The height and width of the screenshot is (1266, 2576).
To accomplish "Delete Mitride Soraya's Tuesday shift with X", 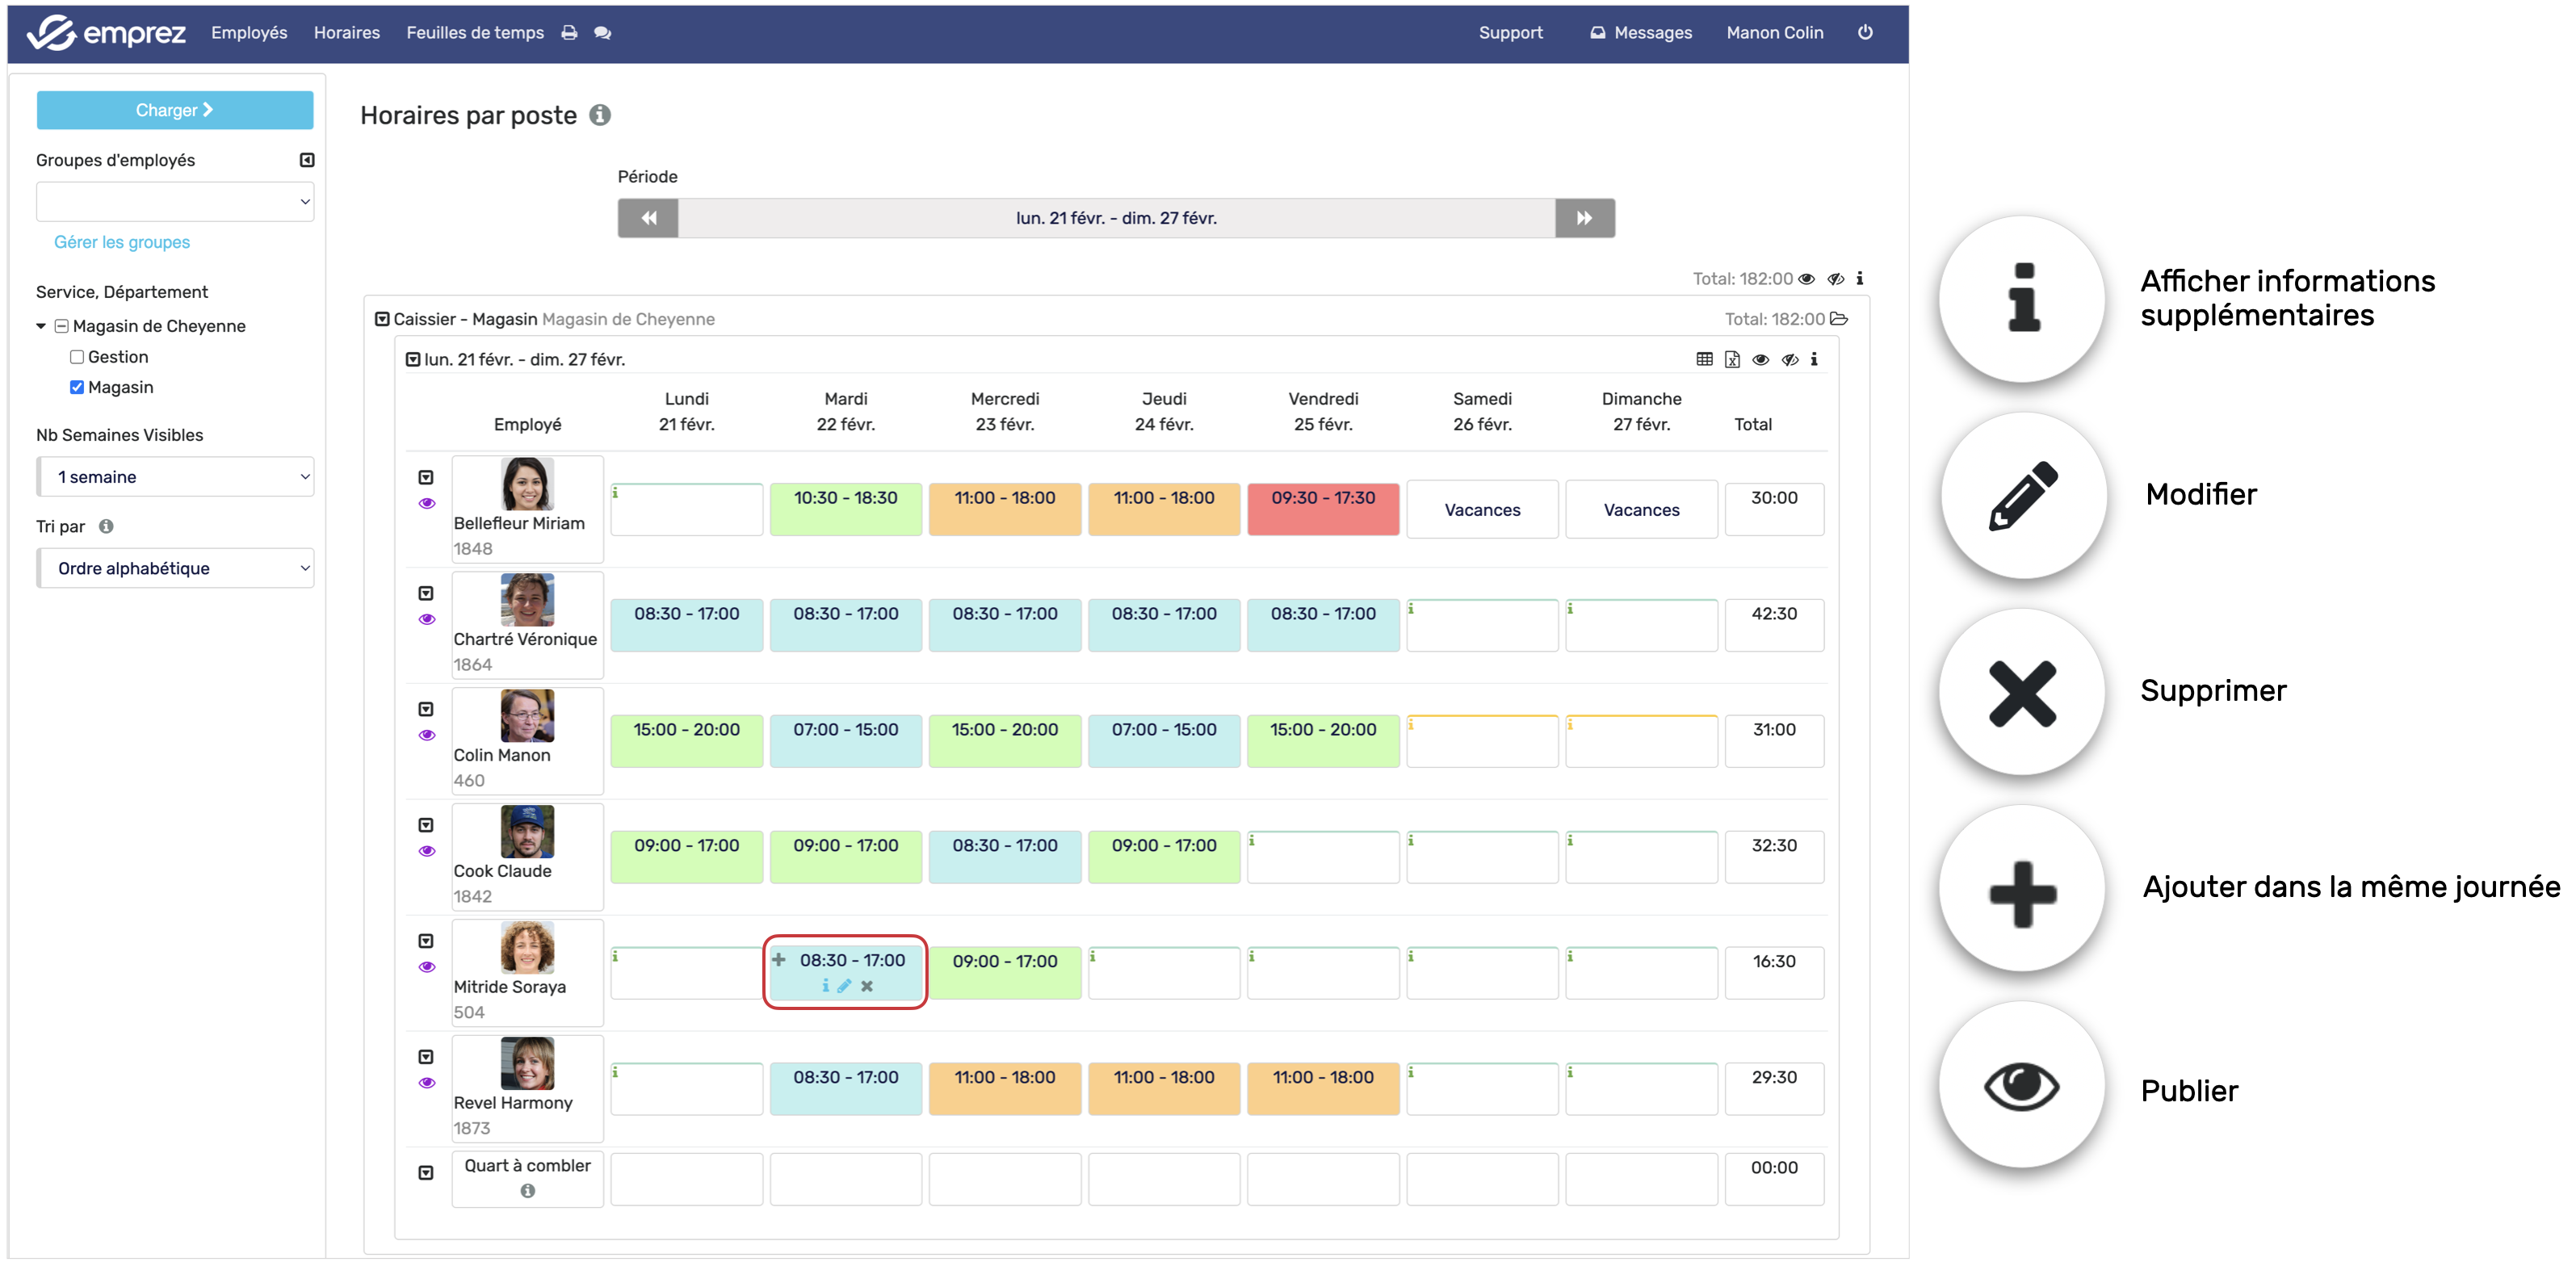I will point(867,986).
